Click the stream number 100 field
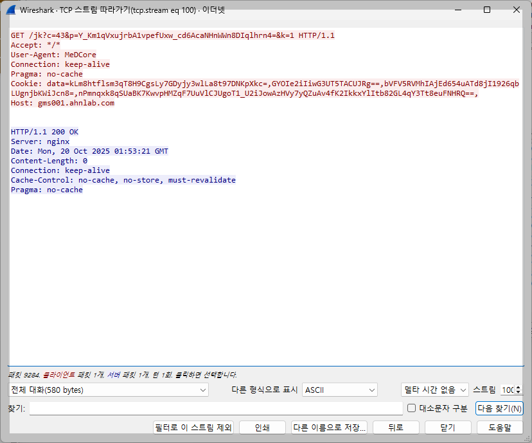The height and width of the screenshot is (443, 532). 508,390
